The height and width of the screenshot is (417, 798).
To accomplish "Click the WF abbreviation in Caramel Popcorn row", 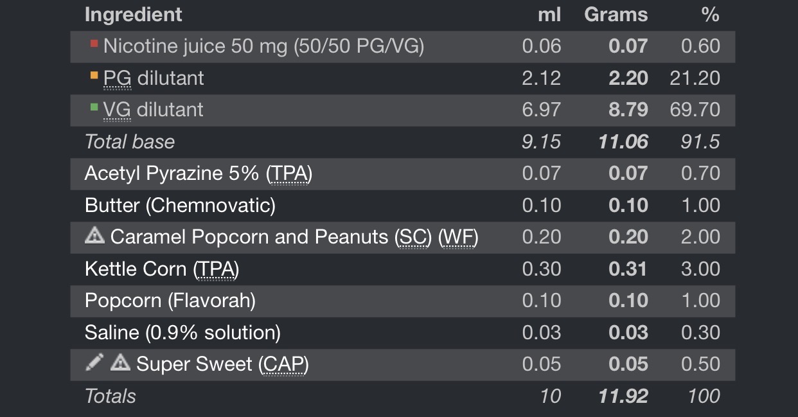I will click(458, 237).
